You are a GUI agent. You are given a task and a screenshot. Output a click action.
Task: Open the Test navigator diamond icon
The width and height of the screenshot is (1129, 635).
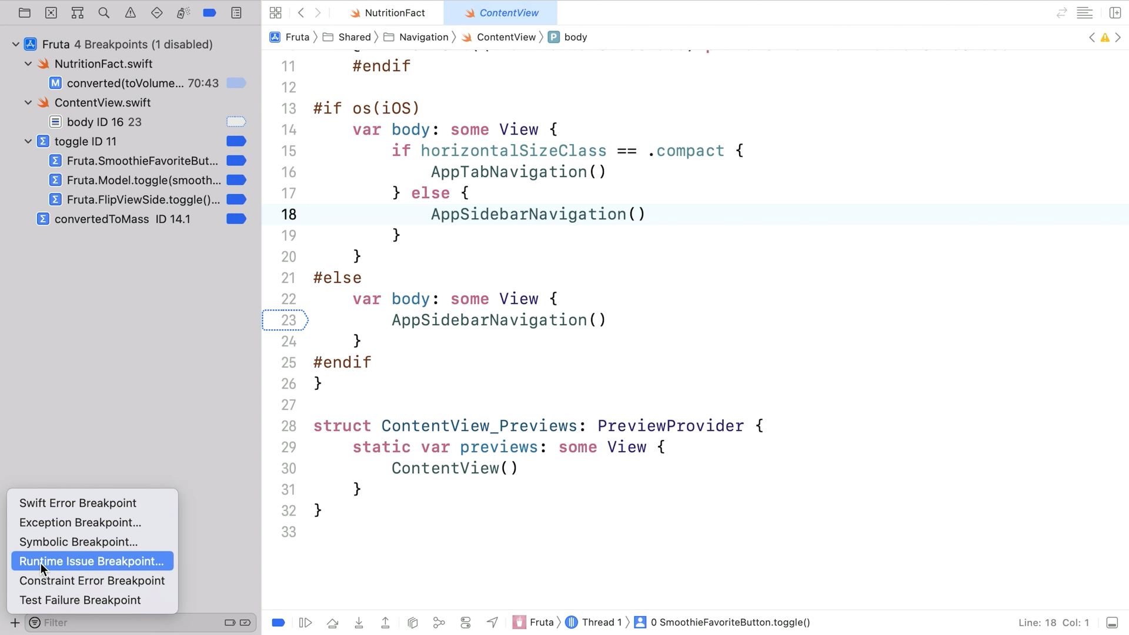(x=157, y=13)
